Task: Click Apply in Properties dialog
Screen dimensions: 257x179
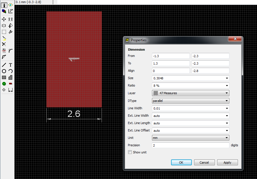Action: (227, 162)
